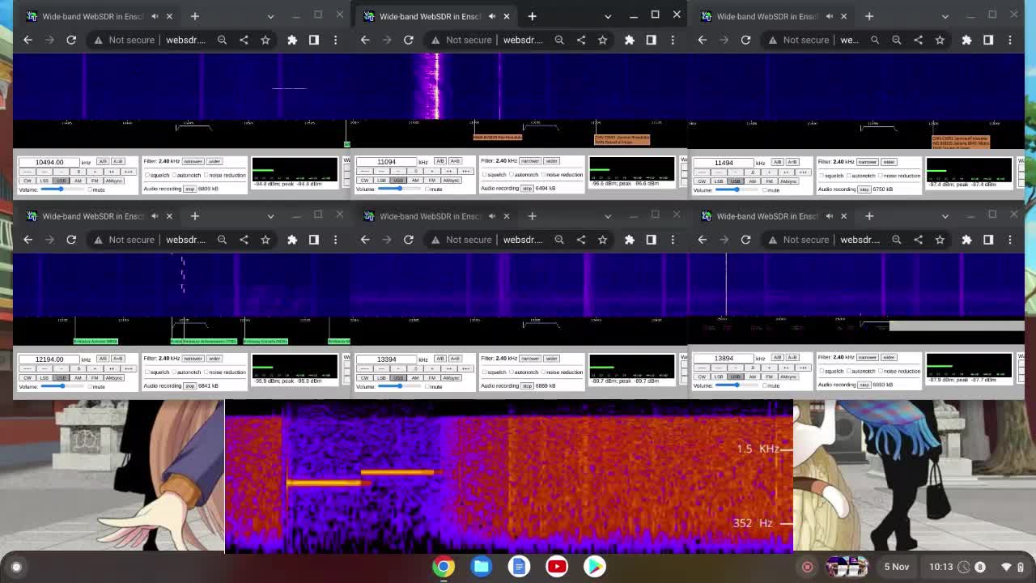The height and width of the screenshot is (583, 1036).
Task: Enable squelch in the 13894 kHz window
Action: pyautogui.click(x=822, y=371)
